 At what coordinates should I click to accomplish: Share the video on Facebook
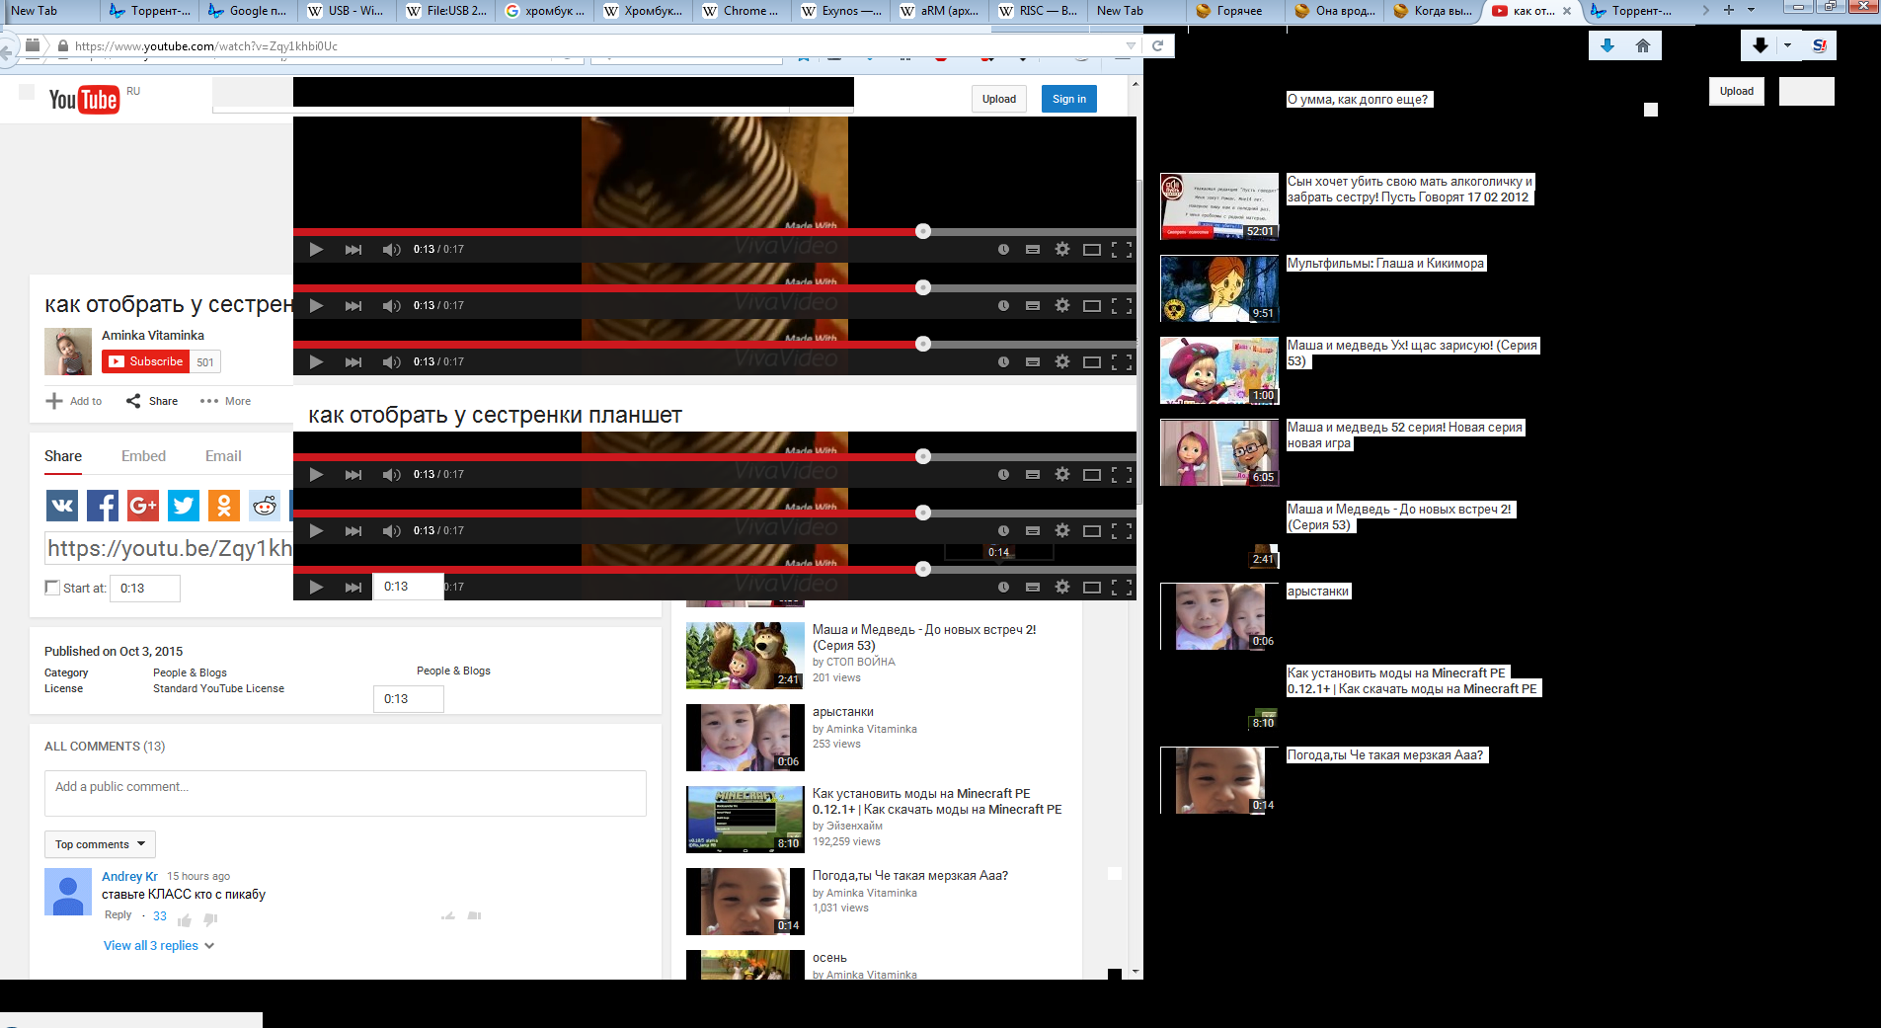(x=103, y=506)
